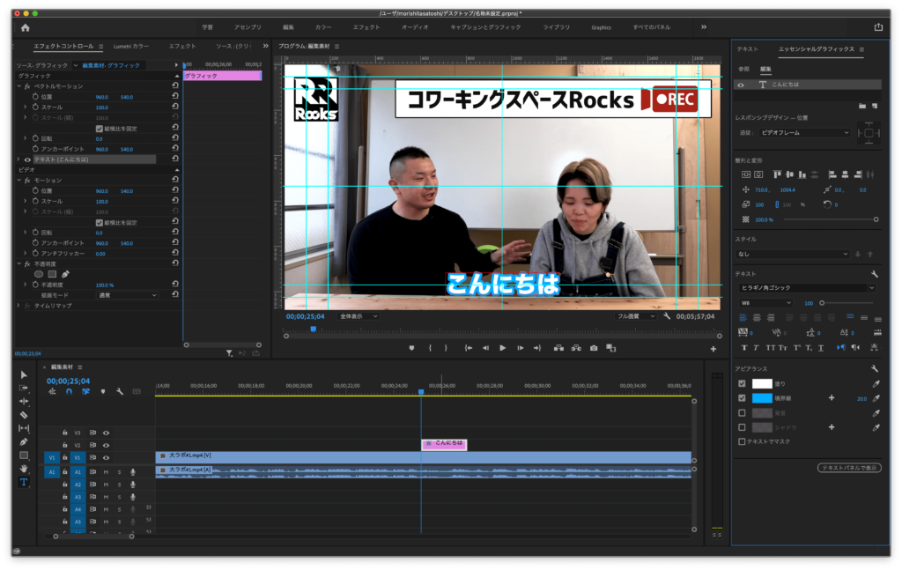This screenshot has width=902, height=570.
Task: Select the Pen tool in the timeline toolbar
Action: pos(24,440)
